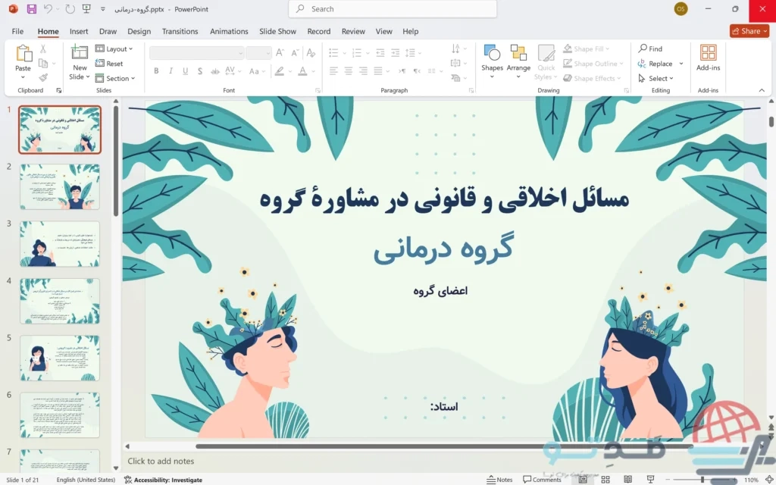Click the Cut scissors icon
This screenshot has height=485, width=776.
(x=43, y=49)
